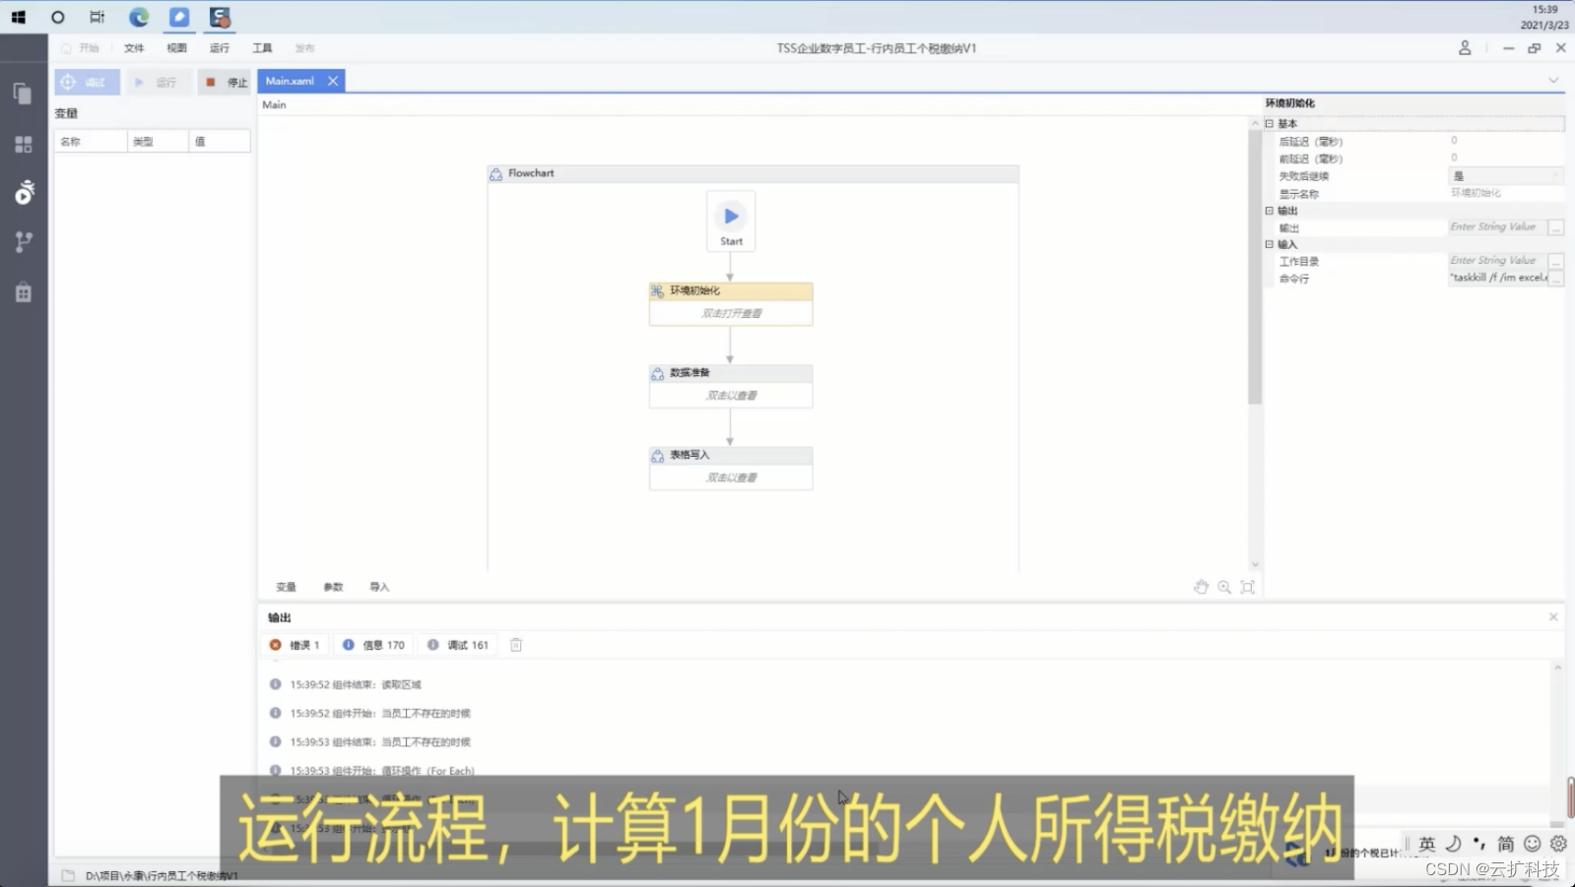
Task: Click the 输出 string value field
Action: (1495, 227)
